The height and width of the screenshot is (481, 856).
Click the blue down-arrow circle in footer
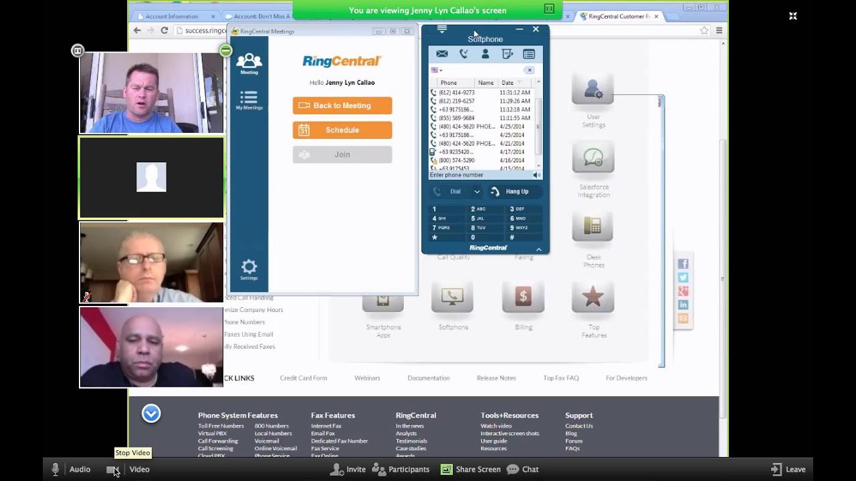(151, 414)
